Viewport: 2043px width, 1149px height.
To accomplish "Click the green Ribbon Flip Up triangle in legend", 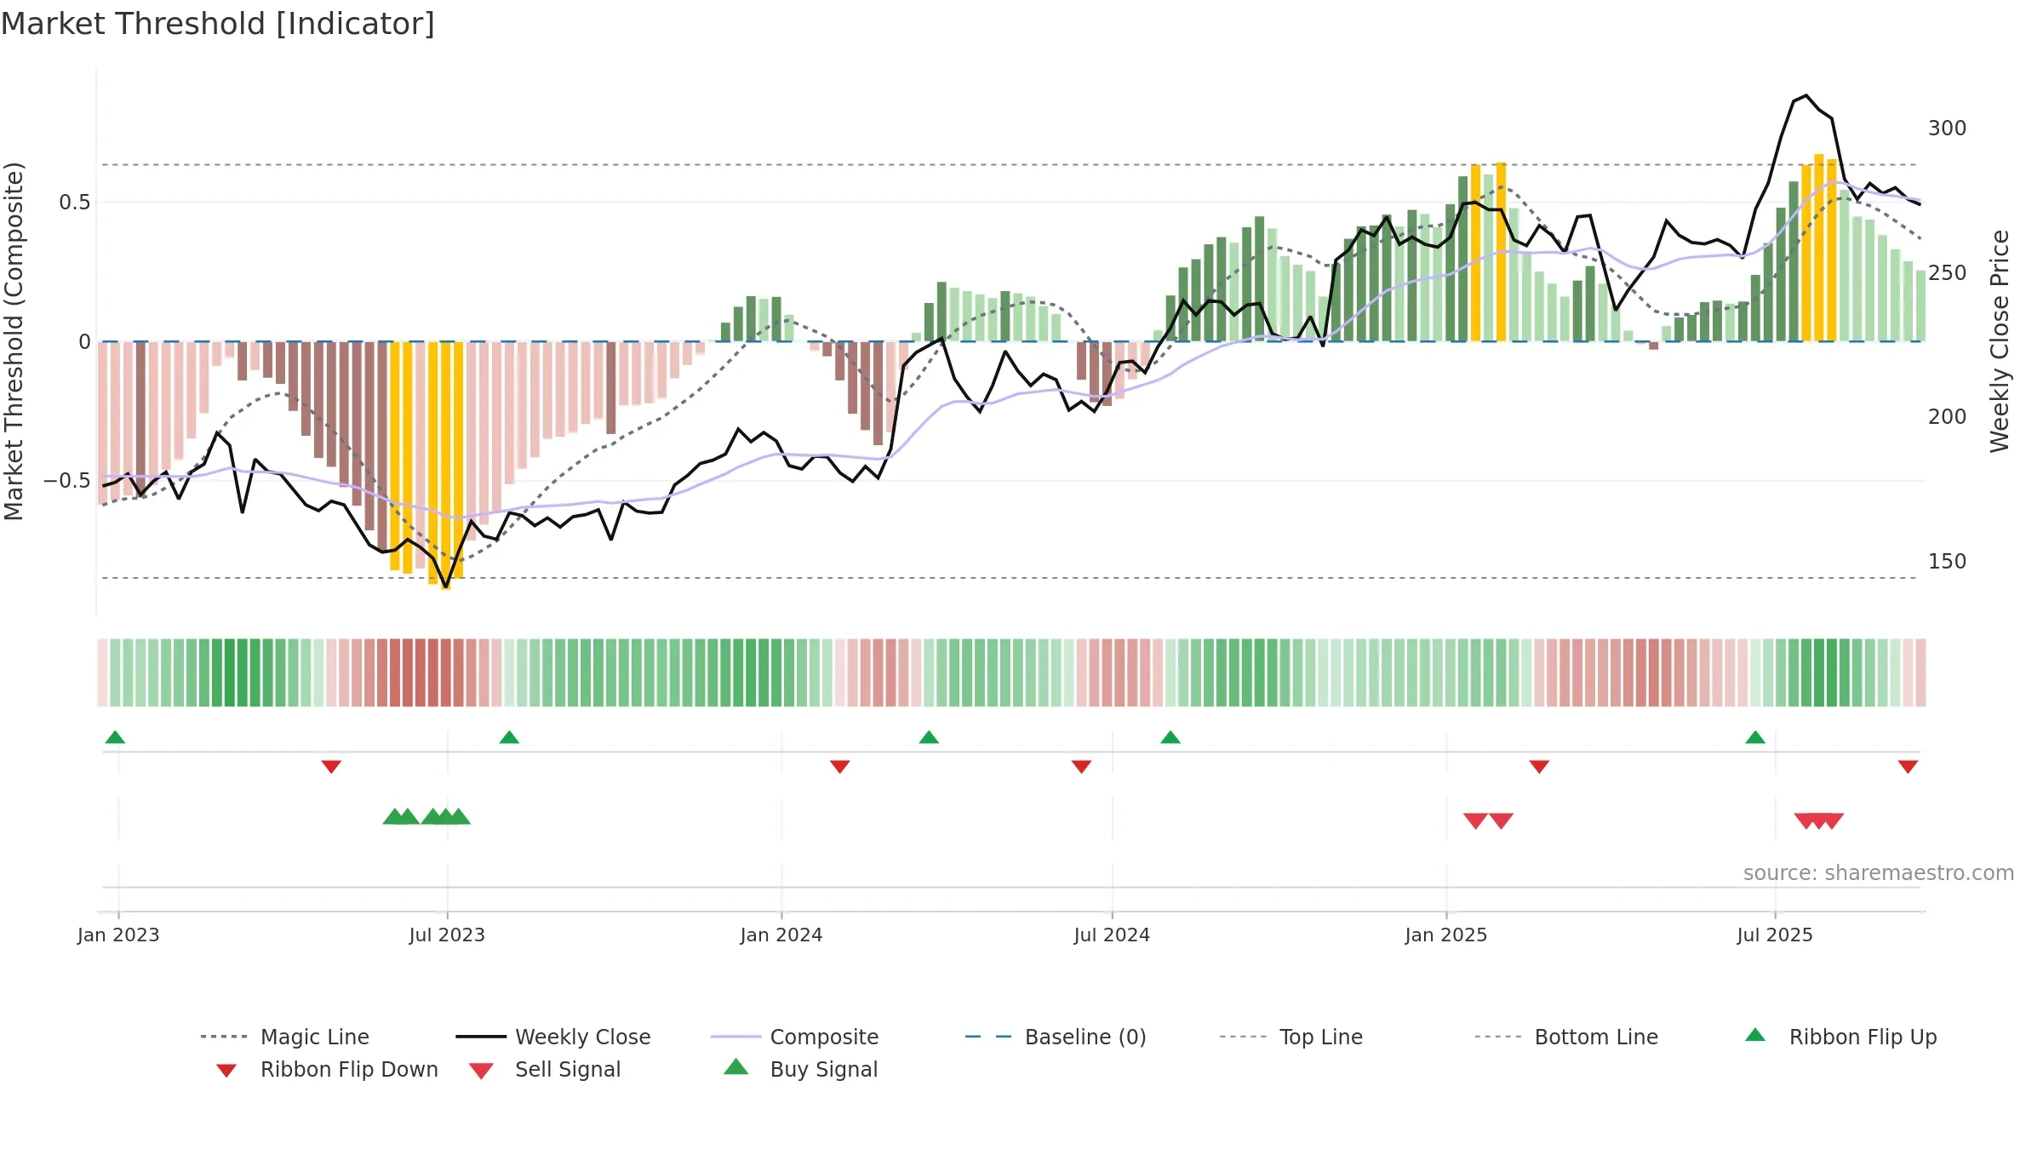I will tap(1755, 1035).
